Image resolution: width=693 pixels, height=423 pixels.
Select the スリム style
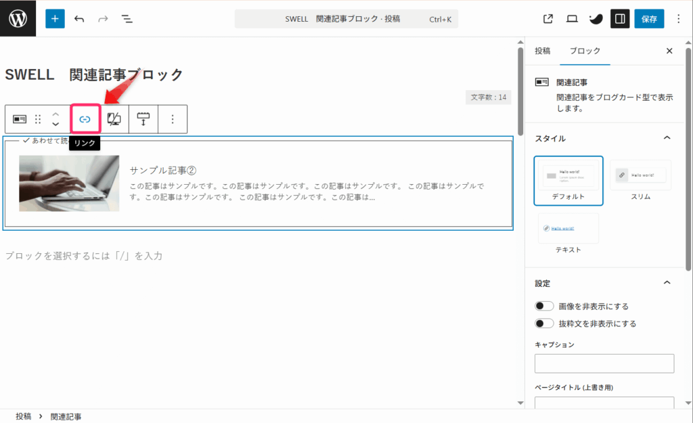click(640, 180)
